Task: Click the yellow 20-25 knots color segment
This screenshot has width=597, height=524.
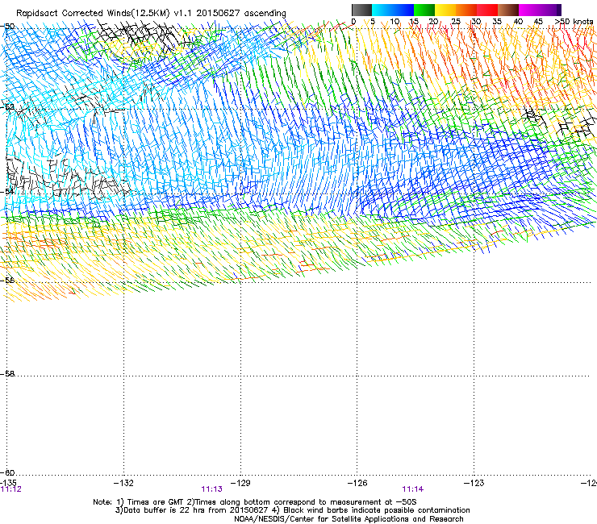Action: pyautogui.click(x=445, y=10)
